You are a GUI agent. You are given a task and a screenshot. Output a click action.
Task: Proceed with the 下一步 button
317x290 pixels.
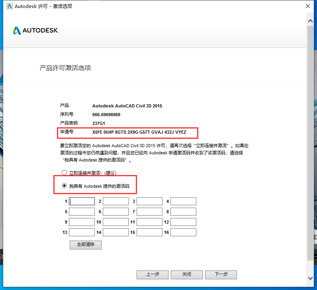[x=221, y=274]
